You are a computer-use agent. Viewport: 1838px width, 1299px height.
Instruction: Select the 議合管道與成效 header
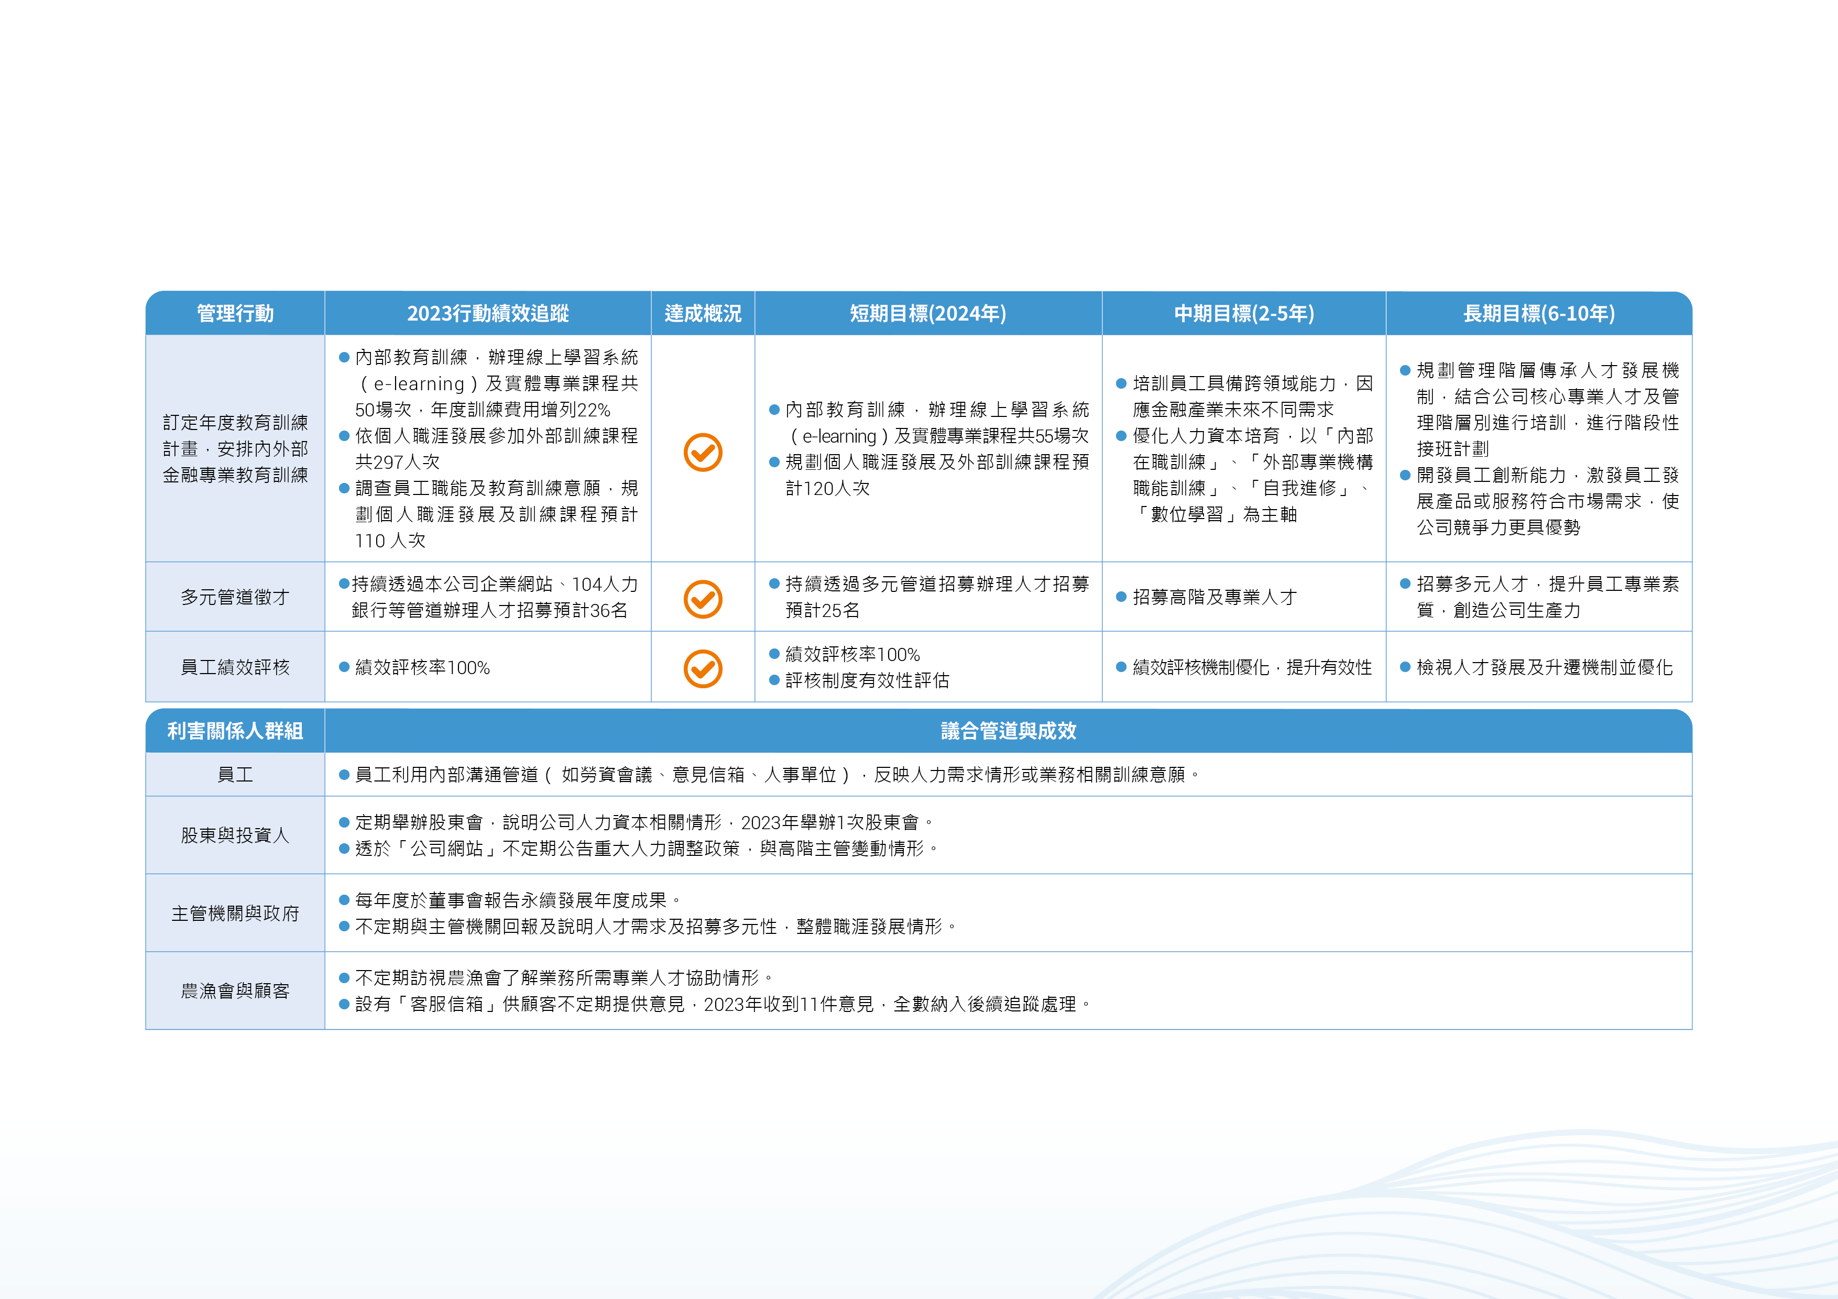click(x=1009, y=731)
